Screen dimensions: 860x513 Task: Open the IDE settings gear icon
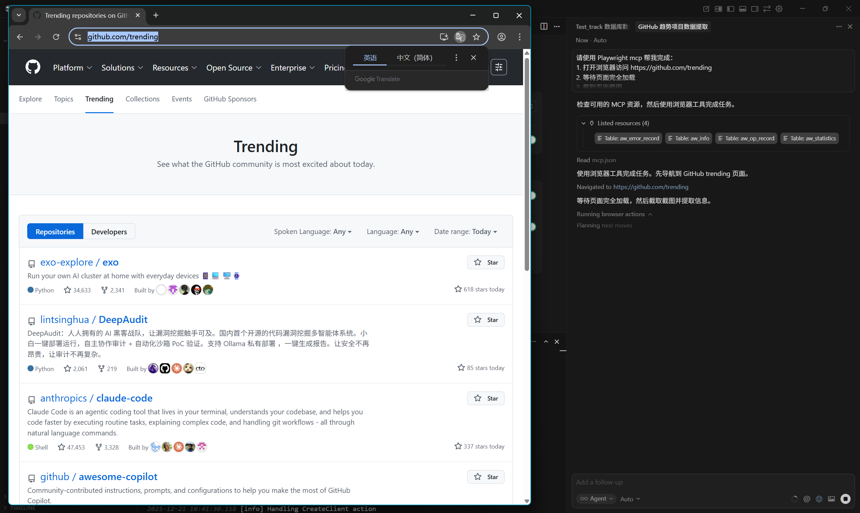coord(779,9)
